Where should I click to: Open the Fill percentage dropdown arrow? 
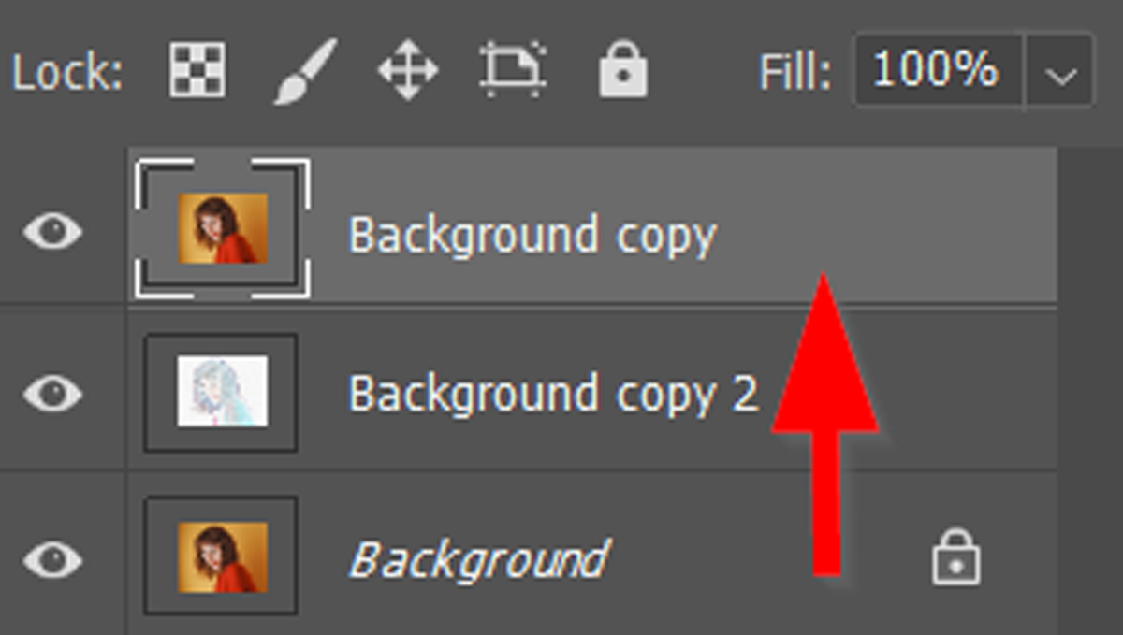tap(1059, 71)
